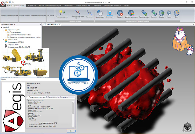Click the 'Закрыть' close wireframe icon

161,13
